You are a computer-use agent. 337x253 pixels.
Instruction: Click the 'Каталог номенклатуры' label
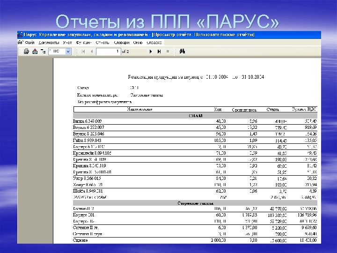(97, 95)
